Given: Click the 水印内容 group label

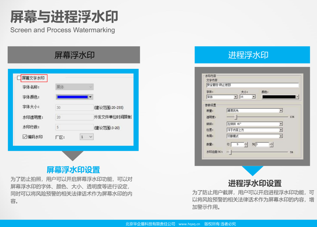Looking at the screenshot, I should (210, 76).
